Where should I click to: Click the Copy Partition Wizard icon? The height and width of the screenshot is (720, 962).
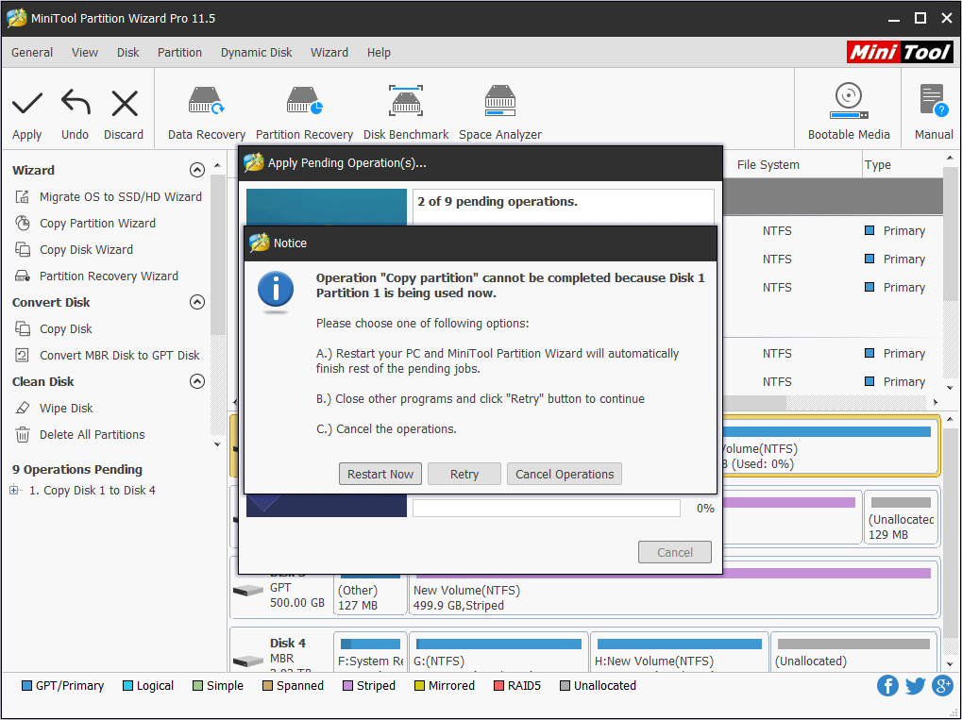coord(22,224)
